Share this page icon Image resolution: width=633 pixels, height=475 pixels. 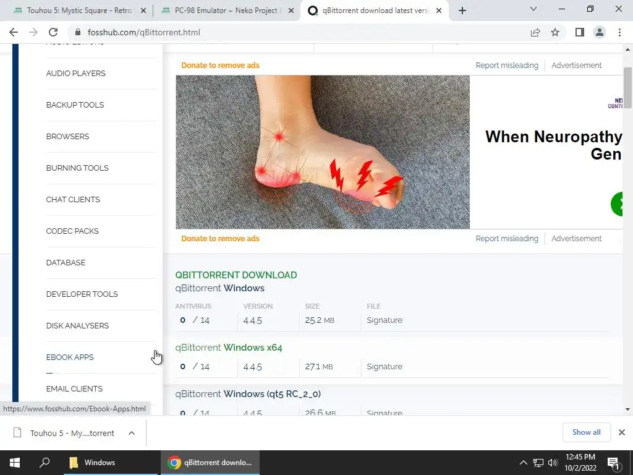tap(535, 32)
